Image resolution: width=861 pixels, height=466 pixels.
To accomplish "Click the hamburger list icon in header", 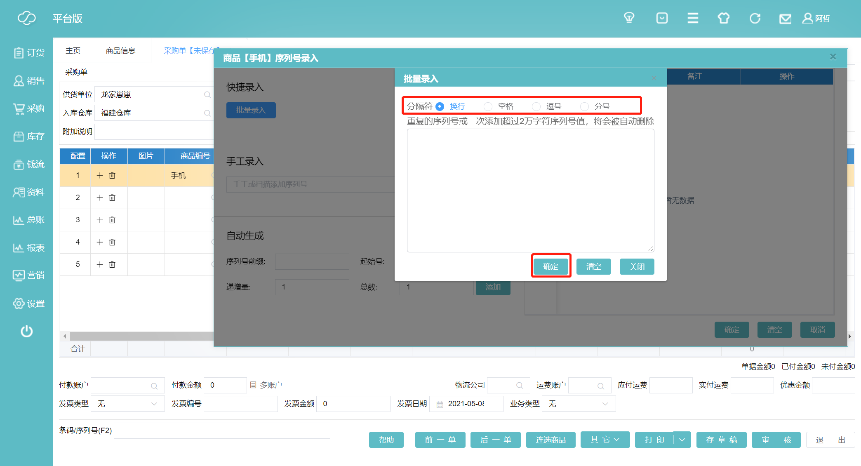I will (693, 18).
